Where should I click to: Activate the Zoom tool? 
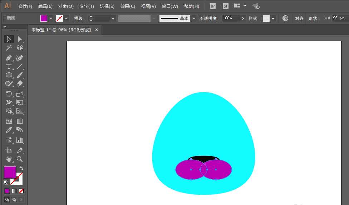pyautogui.click(x=20, y=159)
